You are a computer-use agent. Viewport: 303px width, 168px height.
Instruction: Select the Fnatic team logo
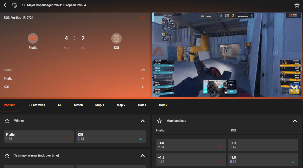pos(33,38)
